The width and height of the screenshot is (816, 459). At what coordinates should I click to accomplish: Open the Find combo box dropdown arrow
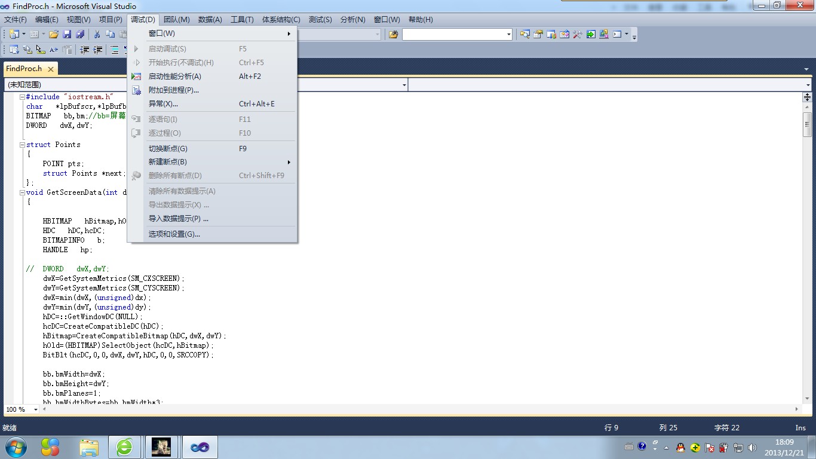(x=508, y=34)
